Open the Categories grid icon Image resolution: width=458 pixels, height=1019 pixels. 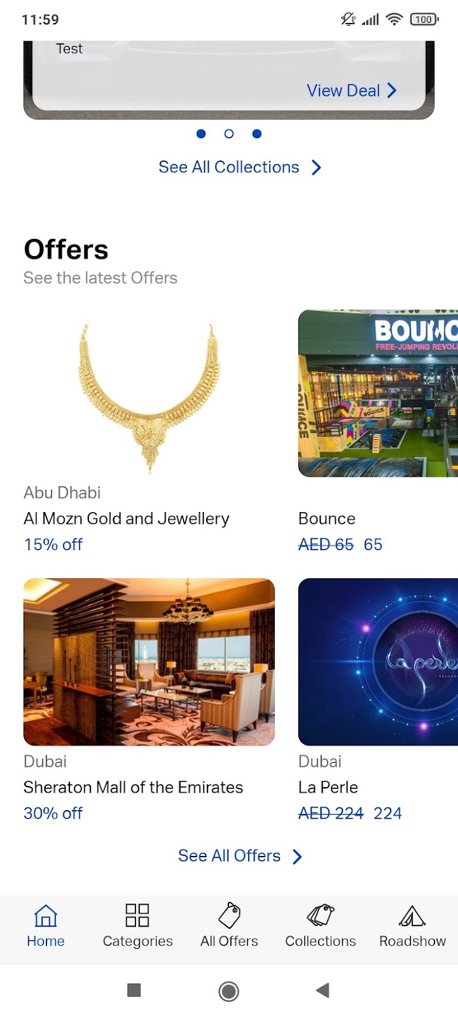[x=137, y=915]
